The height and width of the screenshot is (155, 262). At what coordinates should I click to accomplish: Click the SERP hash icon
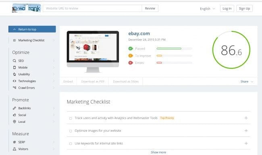pyautogui.click(x=15, y=142)
